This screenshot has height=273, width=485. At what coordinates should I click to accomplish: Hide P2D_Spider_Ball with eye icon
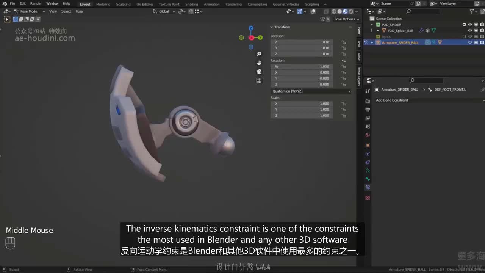coord(470,30)
